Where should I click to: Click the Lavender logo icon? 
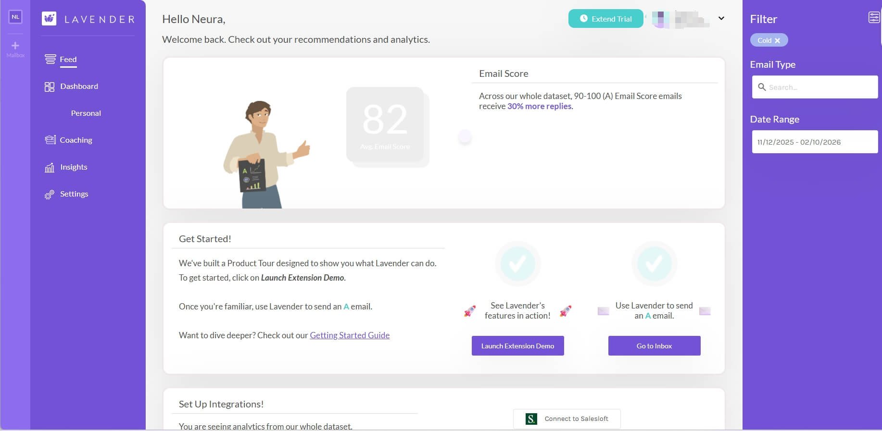tap(49, 19)
